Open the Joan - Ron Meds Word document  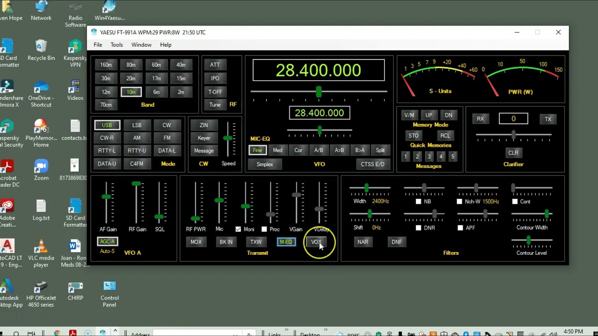(x=75, y=254)
